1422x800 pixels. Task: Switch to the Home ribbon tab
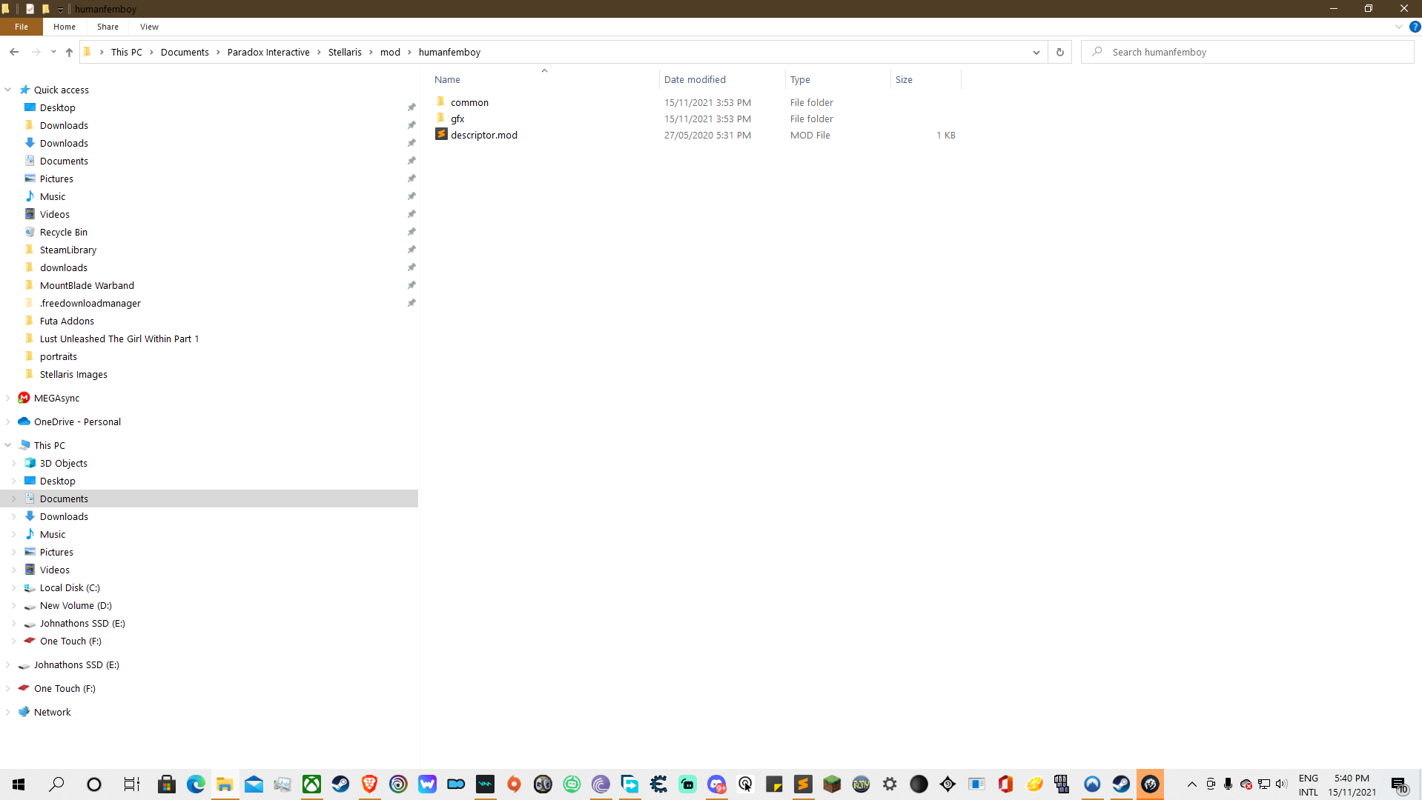pyautogui.click(x=65, y=27)
